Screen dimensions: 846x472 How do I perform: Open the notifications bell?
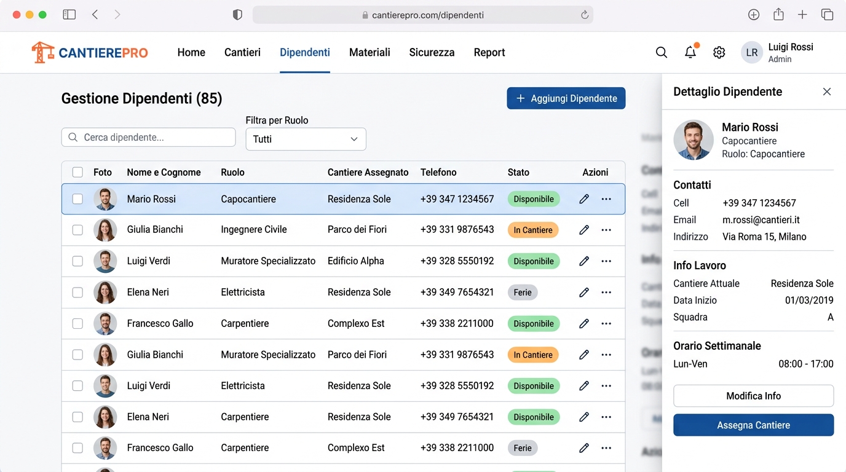[690, 53]
